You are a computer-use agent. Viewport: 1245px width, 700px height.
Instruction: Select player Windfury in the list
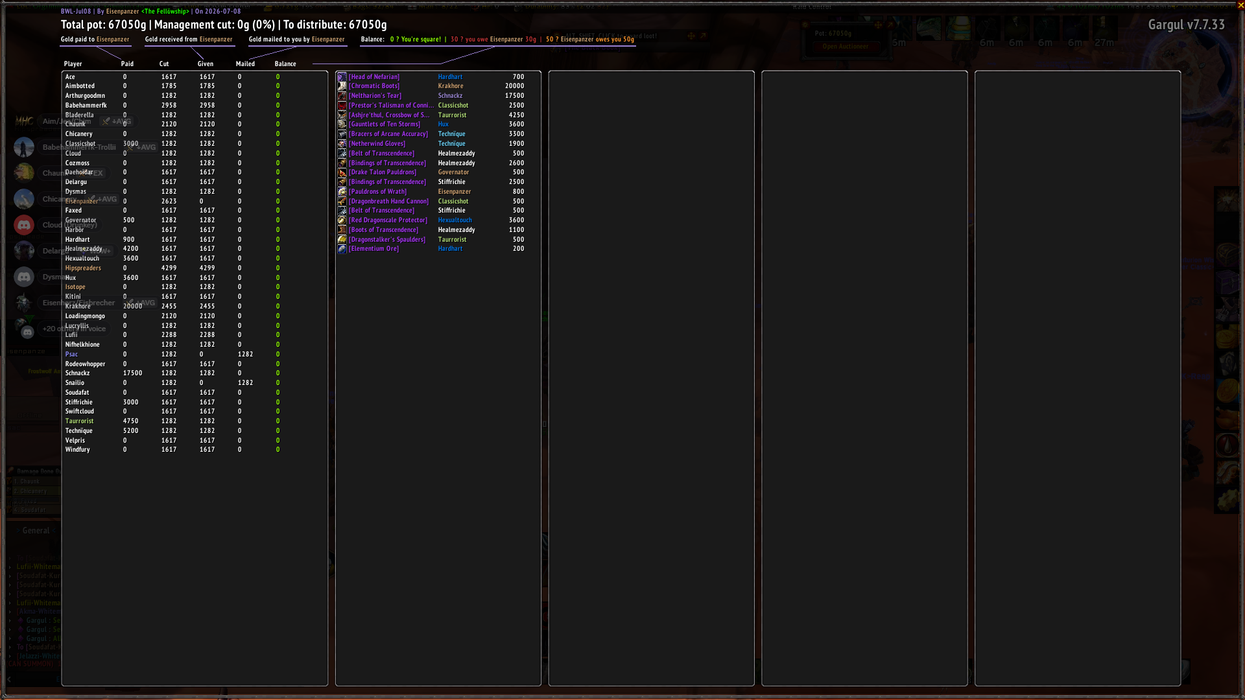pyautogui.click(x=77, y=450)
